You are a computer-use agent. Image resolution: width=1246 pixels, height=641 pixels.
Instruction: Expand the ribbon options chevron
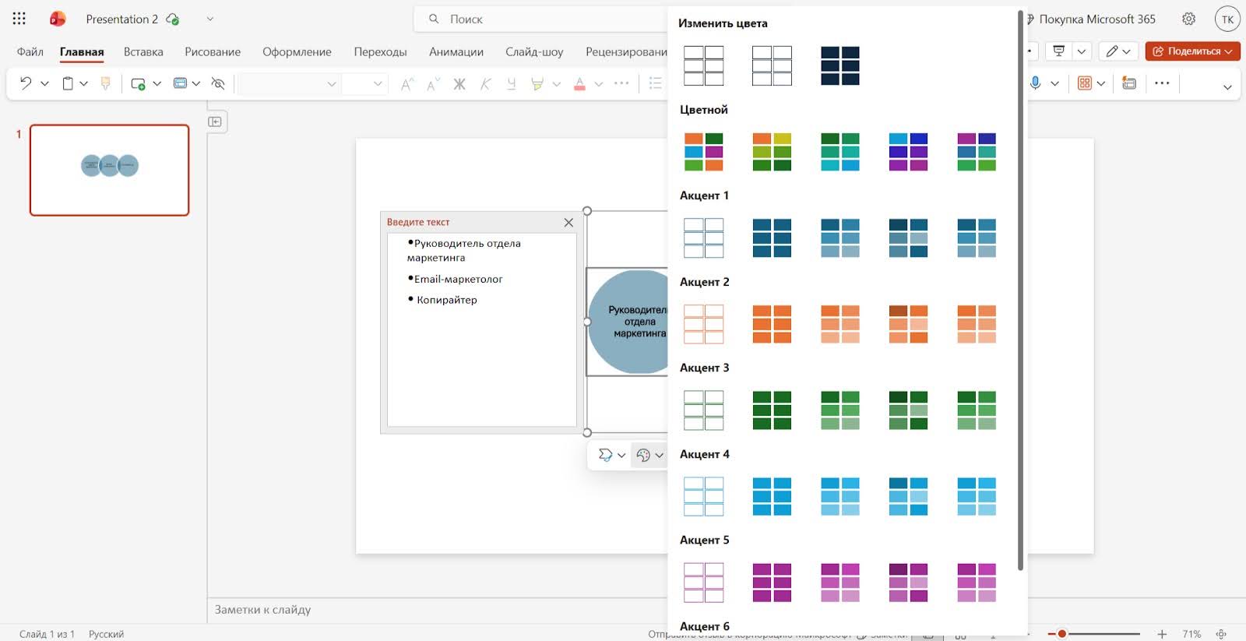click(x=1227, y=86)
